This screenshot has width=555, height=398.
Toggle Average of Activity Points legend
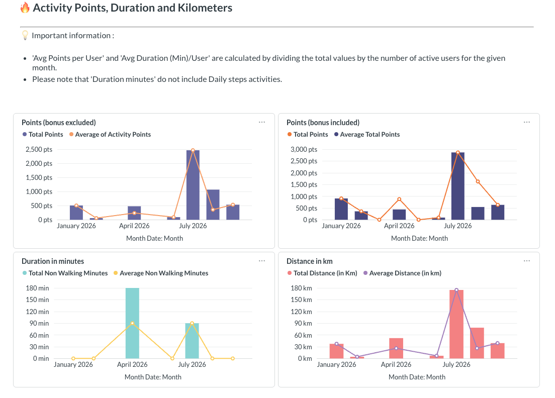pyautogui.click(x=110, y=135)
